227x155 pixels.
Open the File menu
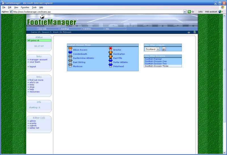pyautogui.click(x=4, y=7)
